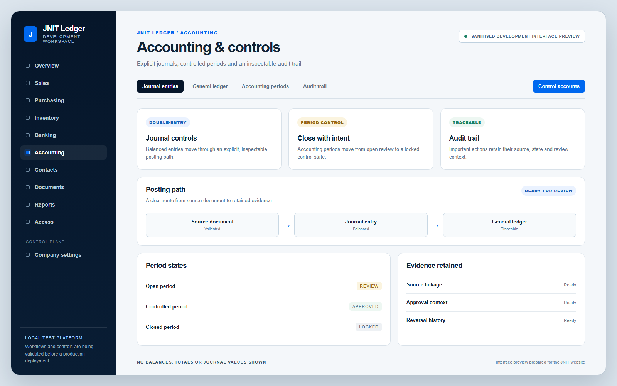Click the Closed period row label
The image size is (617, 386).
[x=162, y=327]
